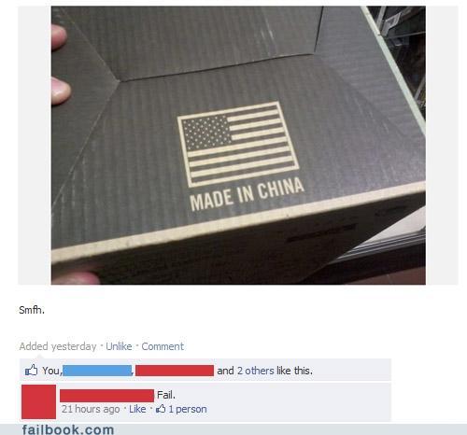Click the Smfh. photo caption
This screenshot has width=467, height=435.
click(32, 310)
